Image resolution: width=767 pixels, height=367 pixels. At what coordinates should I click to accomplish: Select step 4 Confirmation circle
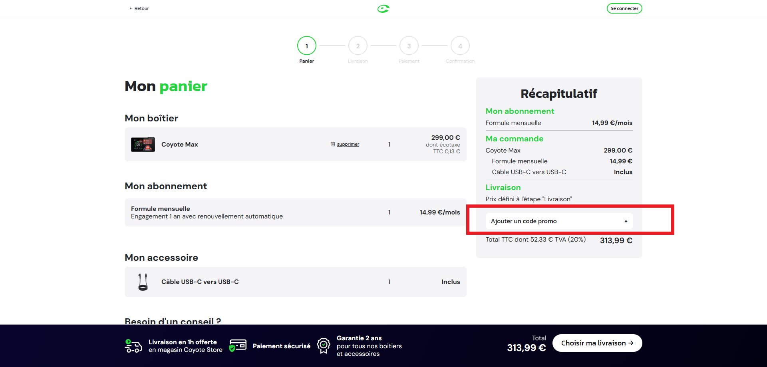click(x=460, y=46)
